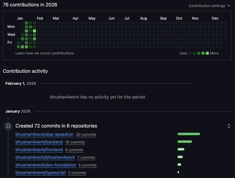
Task: Click the green progress bar for dsa-speedrun
Action: pos(189,134)
